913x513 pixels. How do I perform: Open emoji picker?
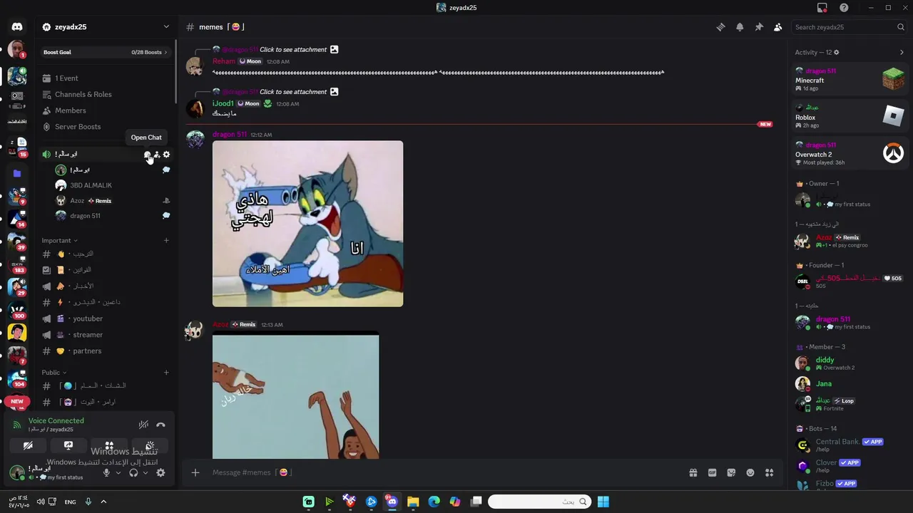[x=750, y=472]
